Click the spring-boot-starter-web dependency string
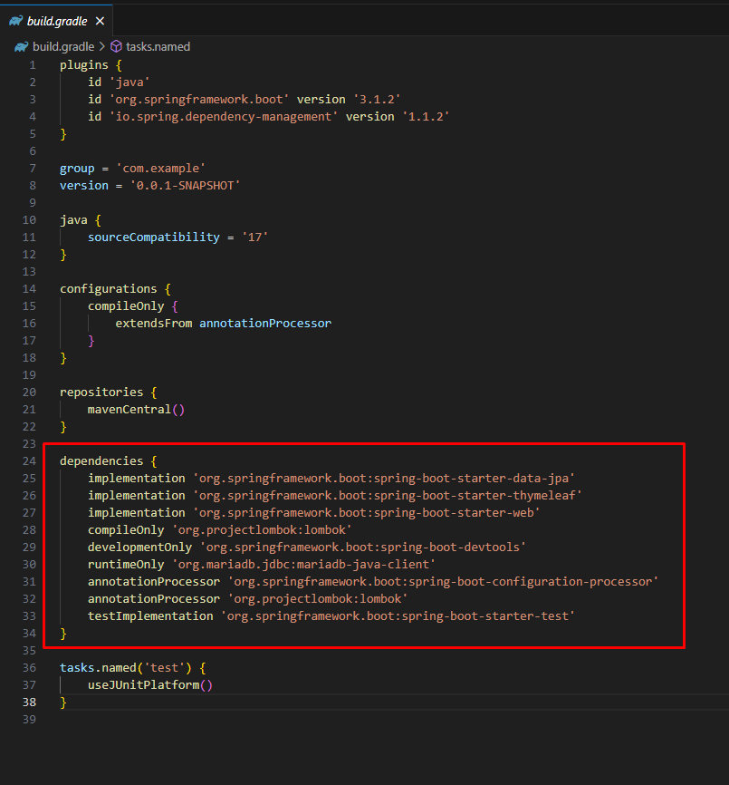 coord(367,513)
